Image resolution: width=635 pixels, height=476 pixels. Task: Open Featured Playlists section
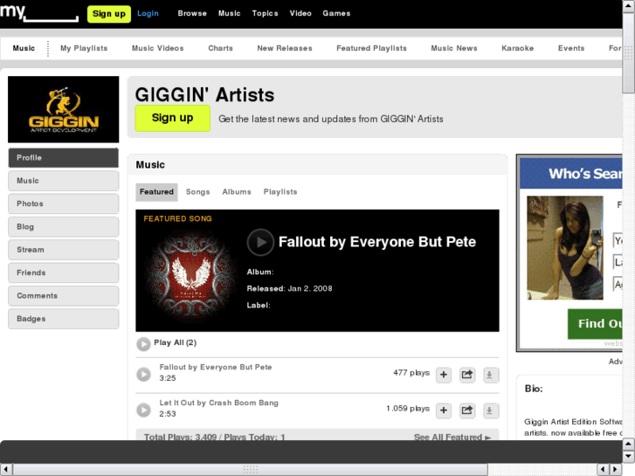click(x=371, y=48)
